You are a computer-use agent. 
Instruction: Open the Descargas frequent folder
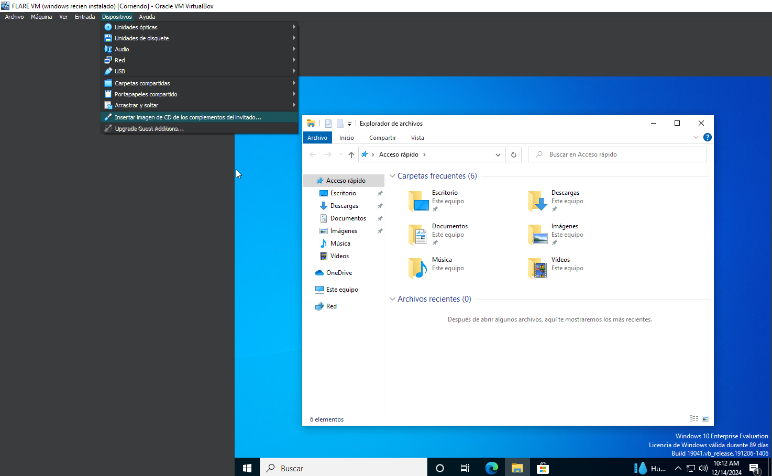pos(555,201)
